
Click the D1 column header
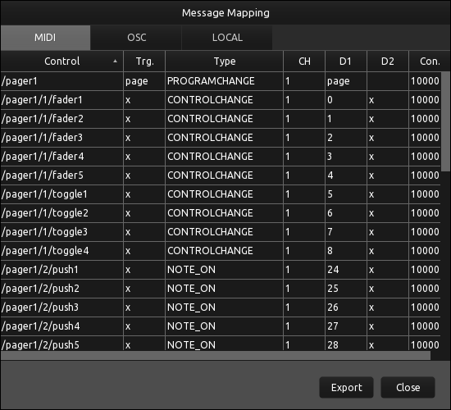click(x=346, y=61)
